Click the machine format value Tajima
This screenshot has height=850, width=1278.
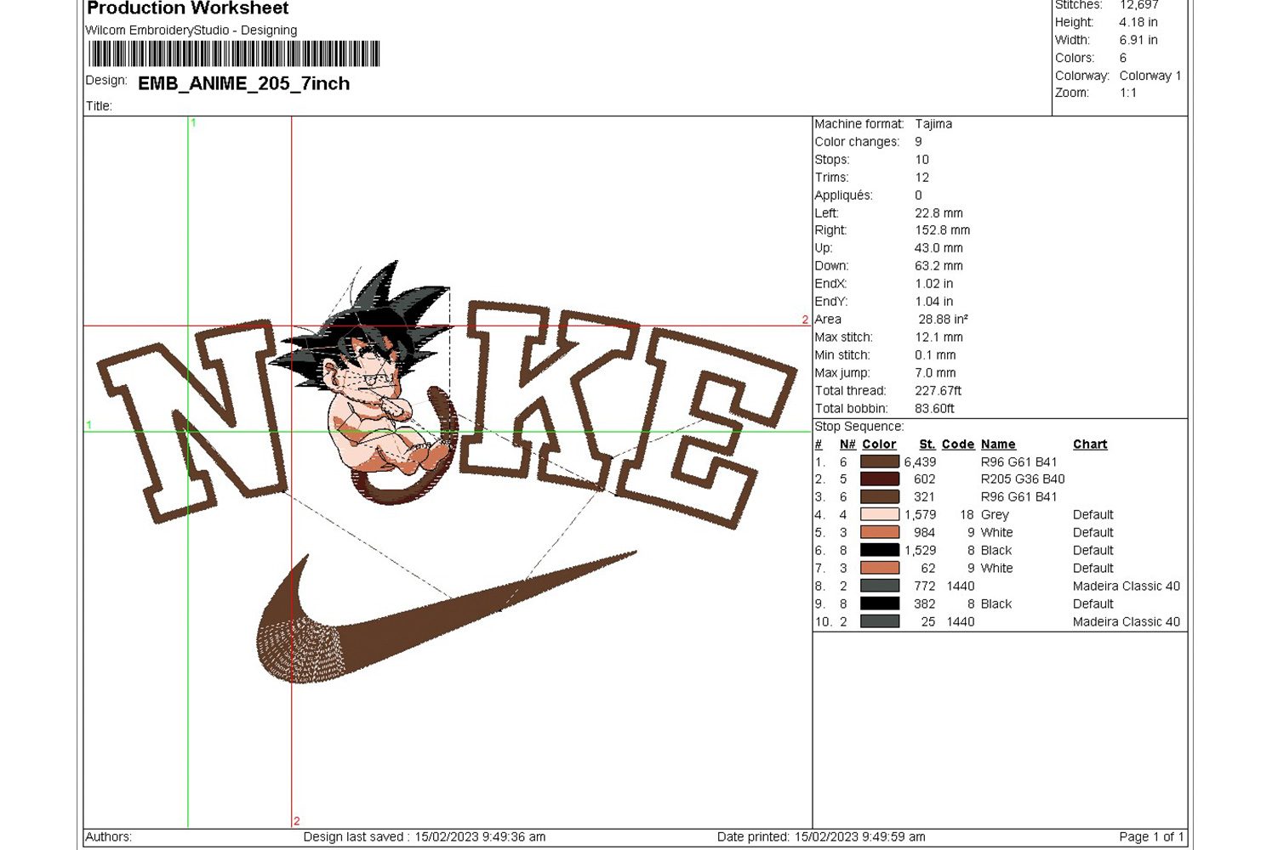tap(933, 124)
